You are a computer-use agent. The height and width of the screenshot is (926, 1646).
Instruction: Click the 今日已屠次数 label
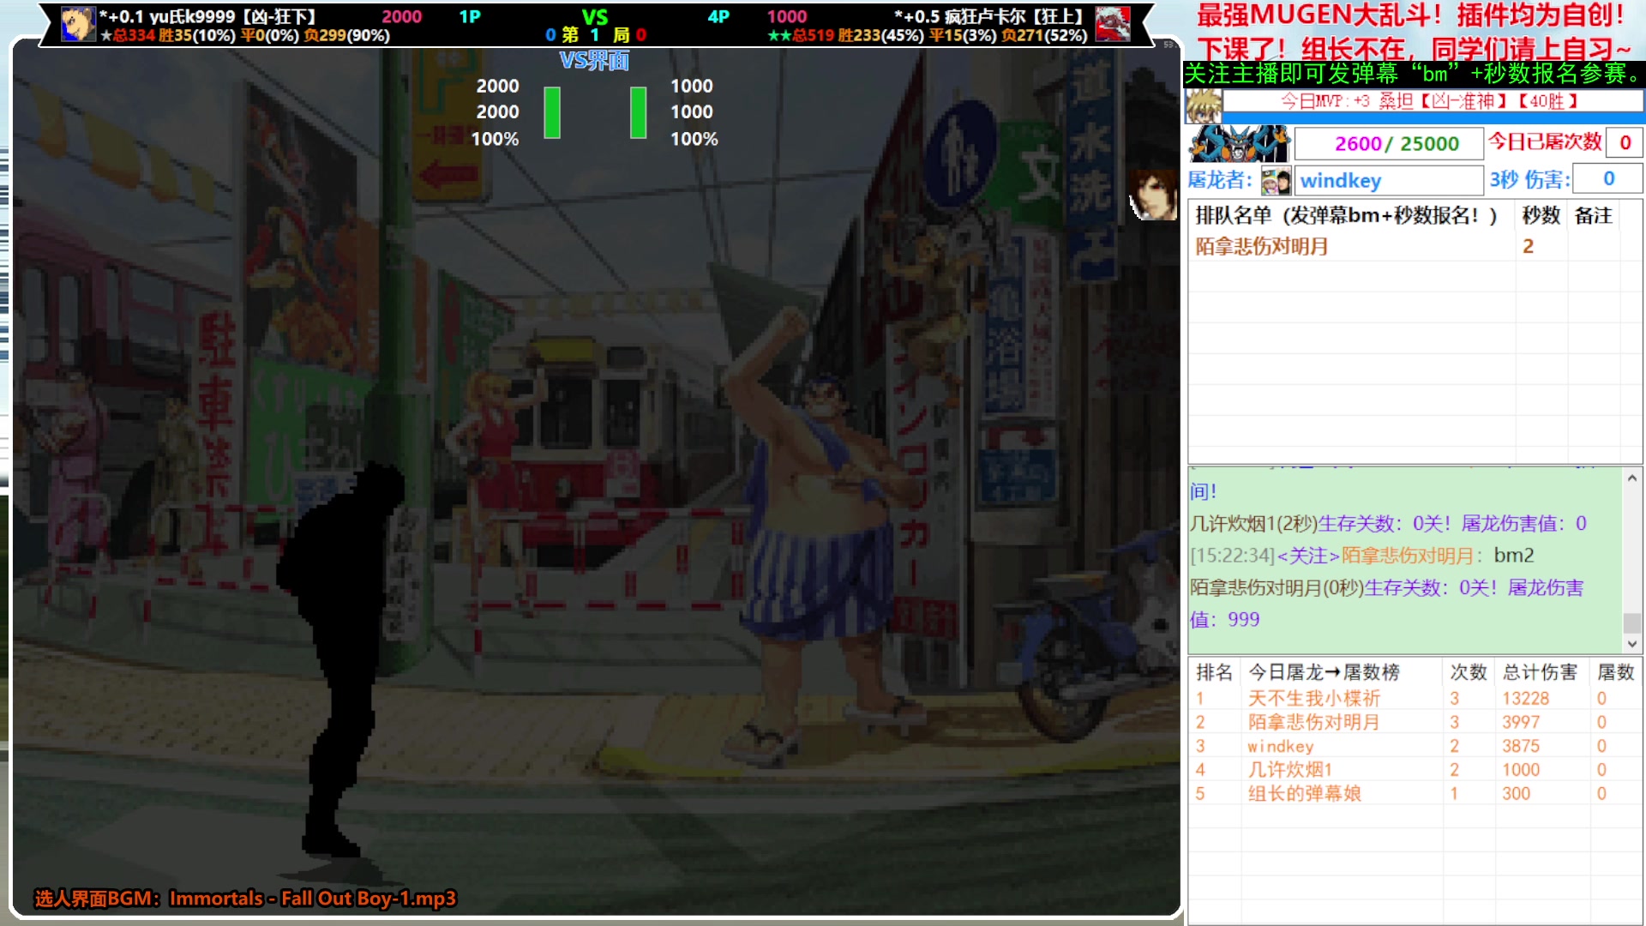click(x=1545, y=142)
